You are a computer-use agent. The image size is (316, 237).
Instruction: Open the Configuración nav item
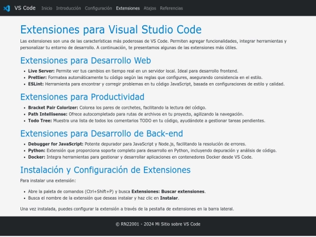[98, 8]
